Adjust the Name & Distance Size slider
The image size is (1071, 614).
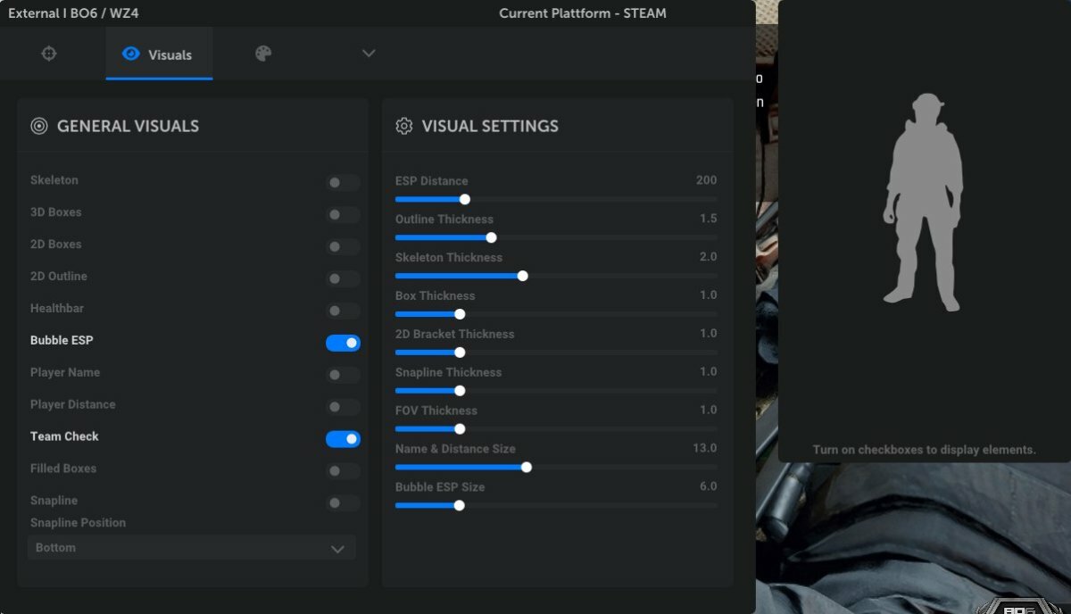pyautogui.click(x=556, y=467)
